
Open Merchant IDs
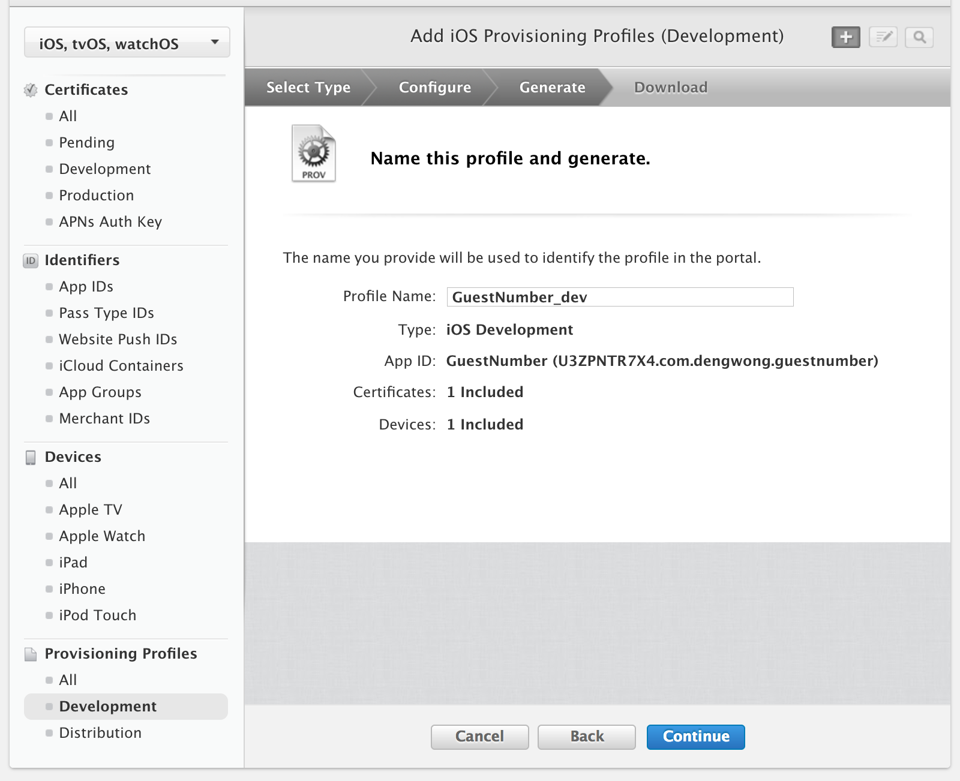(x=104, y=419)
